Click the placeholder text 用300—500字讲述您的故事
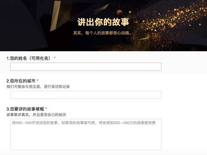The image size is (207, 155). (35, 123)
